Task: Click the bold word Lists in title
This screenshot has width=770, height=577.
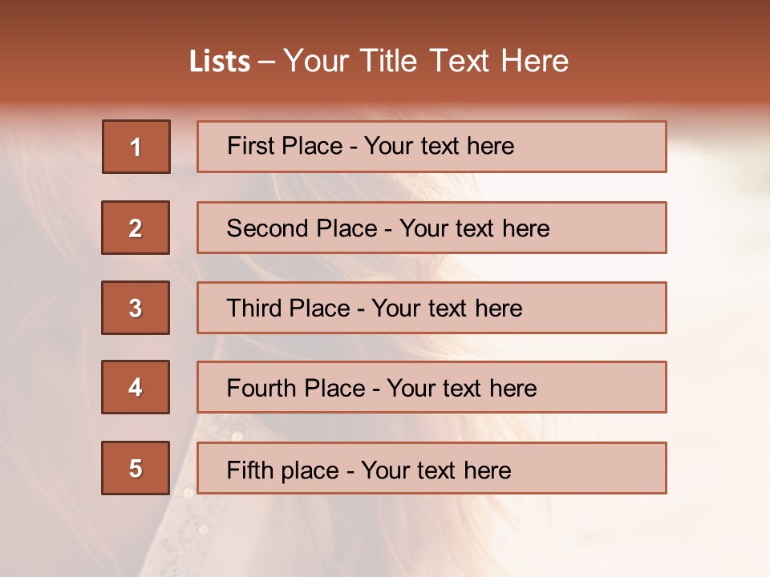Action: [x=220, y=62]
